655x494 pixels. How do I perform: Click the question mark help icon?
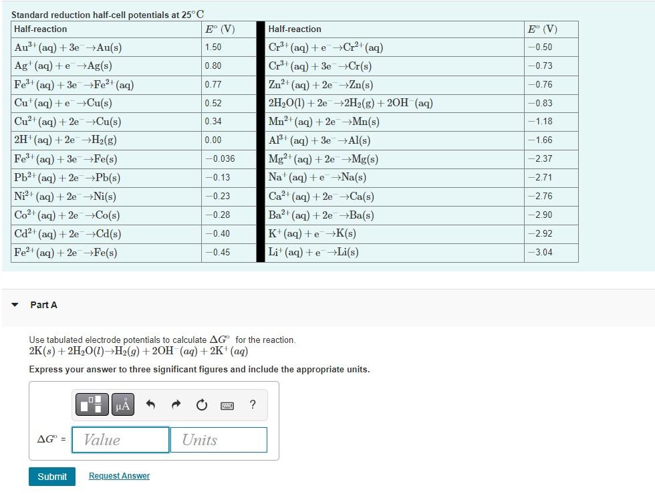click(x=252, y=404)
